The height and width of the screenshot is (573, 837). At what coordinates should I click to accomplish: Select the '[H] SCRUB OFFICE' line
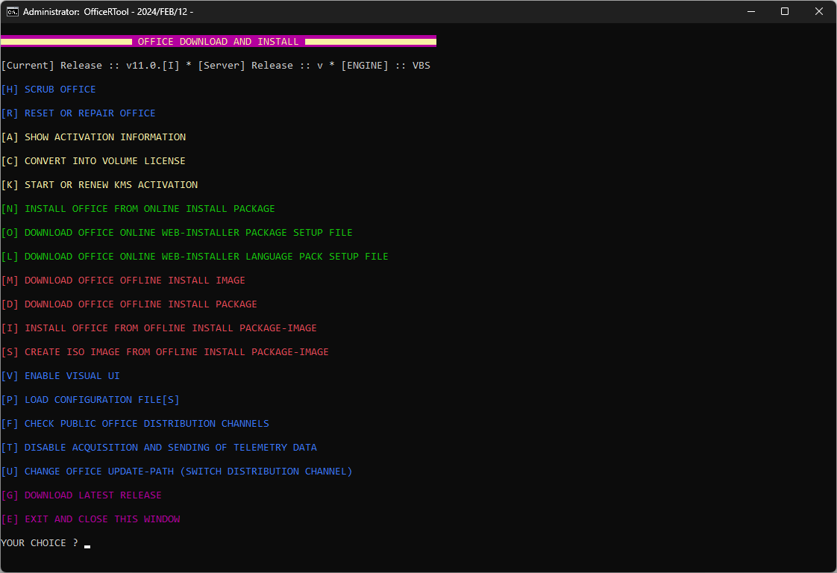[x=48, y=90]
